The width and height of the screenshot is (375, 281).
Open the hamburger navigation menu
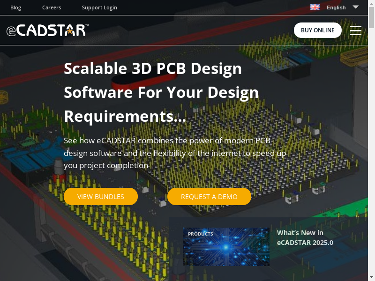point(355,30)
